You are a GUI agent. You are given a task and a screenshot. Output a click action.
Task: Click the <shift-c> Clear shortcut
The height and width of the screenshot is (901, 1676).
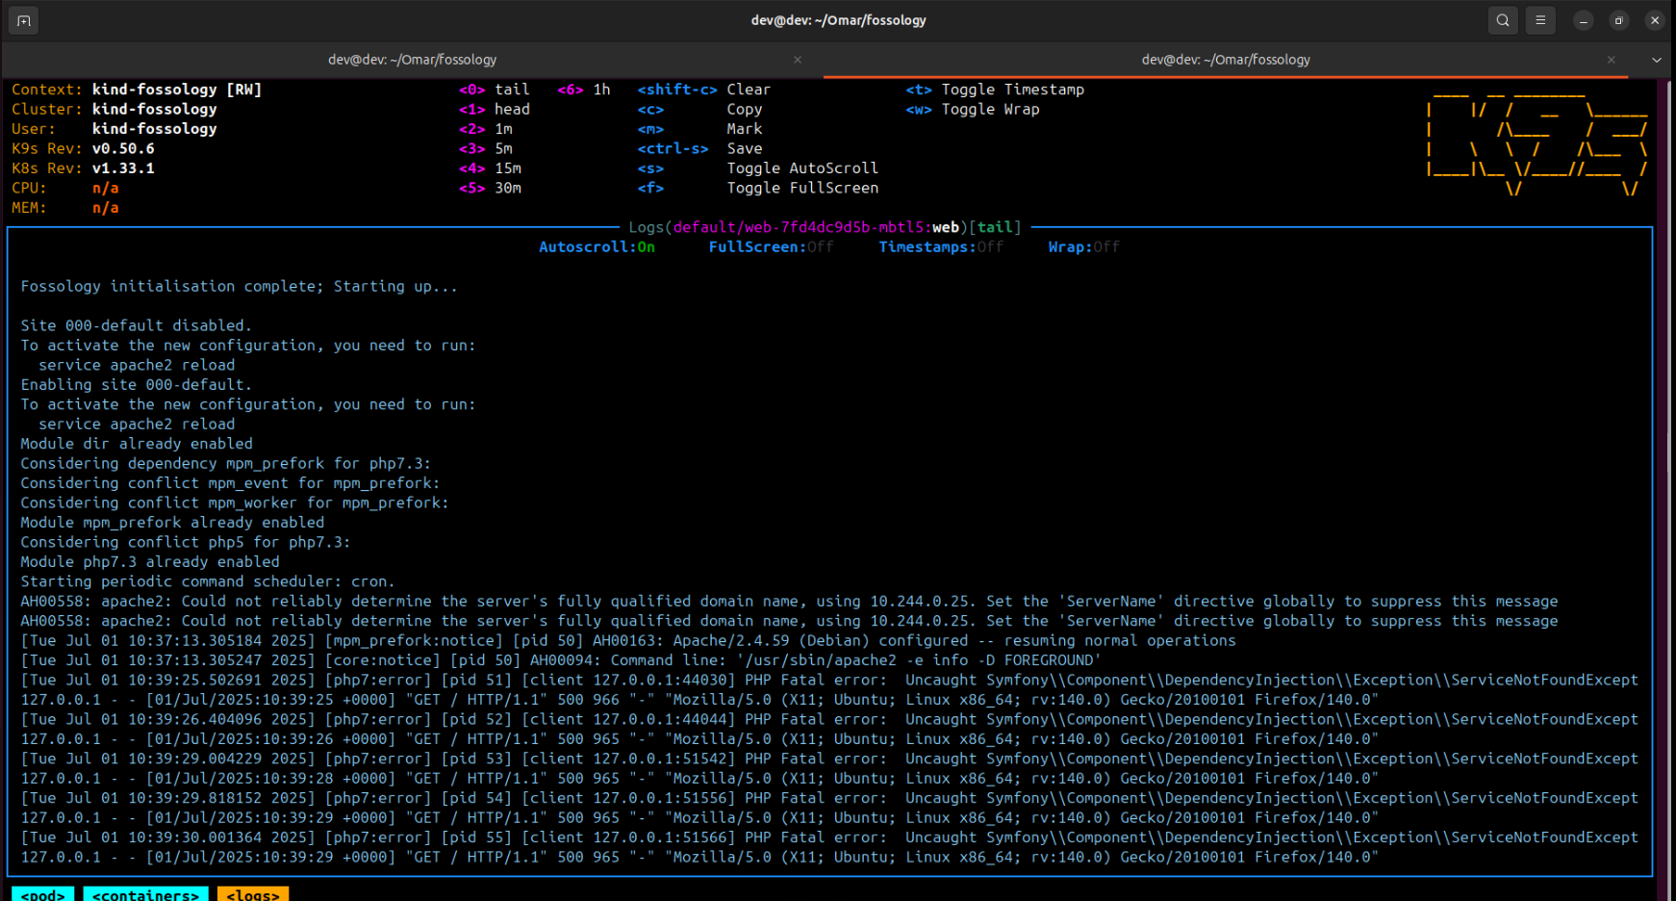coord(704,90)
